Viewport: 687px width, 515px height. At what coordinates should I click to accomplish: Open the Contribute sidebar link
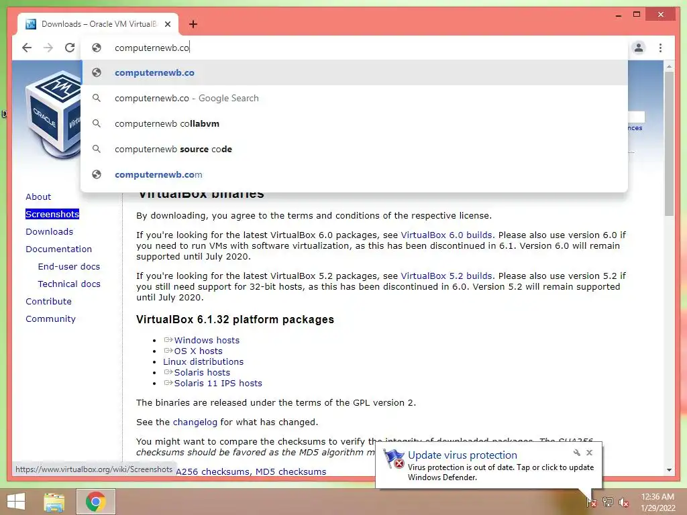[x=48, y=301]
